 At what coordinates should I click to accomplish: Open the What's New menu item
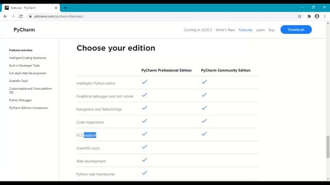coord(225,30)
